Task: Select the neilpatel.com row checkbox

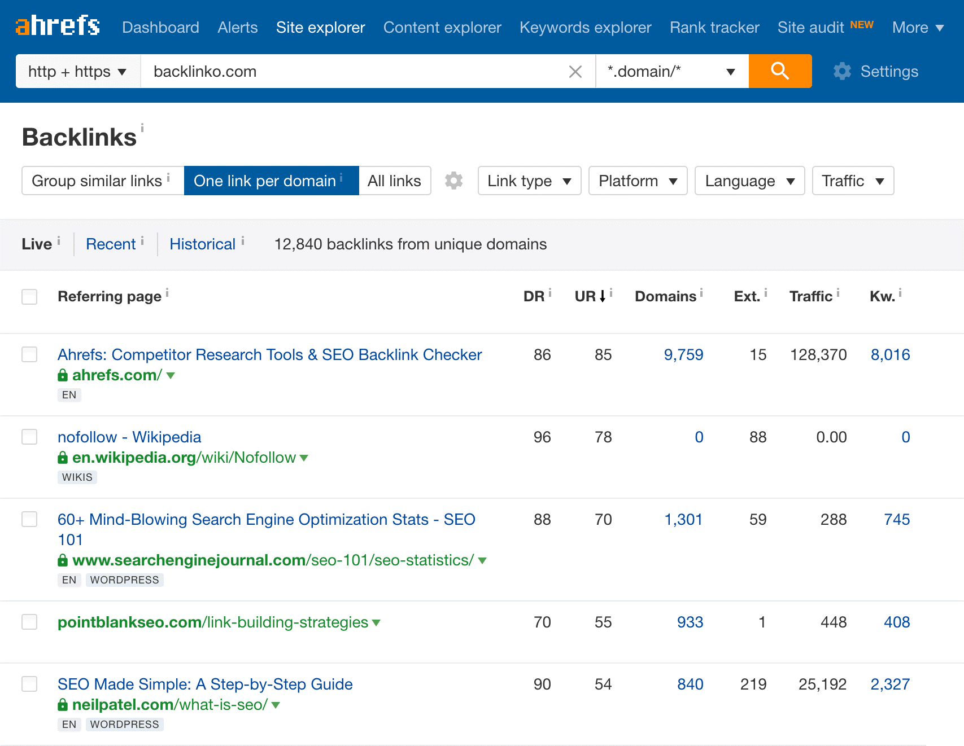Action: point(29,684)
